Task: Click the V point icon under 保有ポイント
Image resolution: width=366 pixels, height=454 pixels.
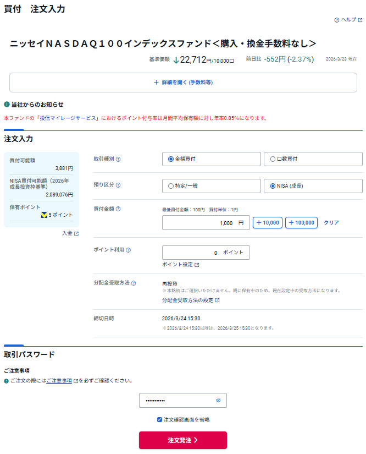Action: tap(44, 215)
